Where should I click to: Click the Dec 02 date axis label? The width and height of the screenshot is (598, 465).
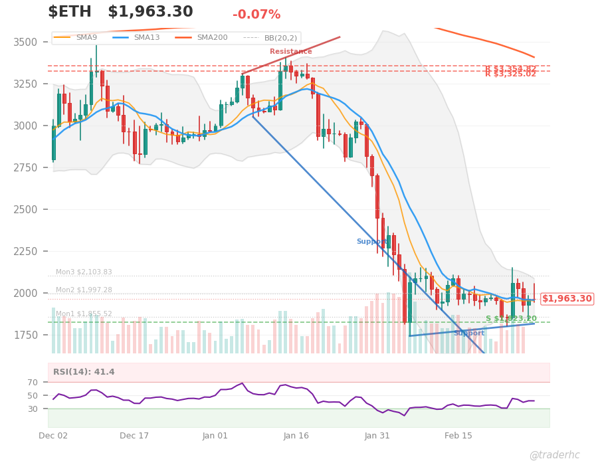[56, 436]
